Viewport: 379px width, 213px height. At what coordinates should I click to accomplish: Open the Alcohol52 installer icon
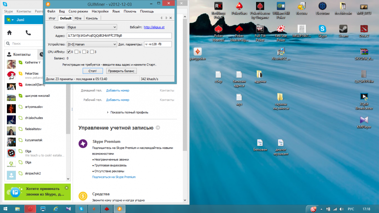(281, 54)
